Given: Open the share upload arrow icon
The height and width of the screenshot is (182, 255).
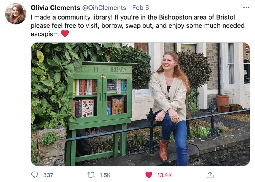Looking at the screenshot, I should [x=210, y=175].
